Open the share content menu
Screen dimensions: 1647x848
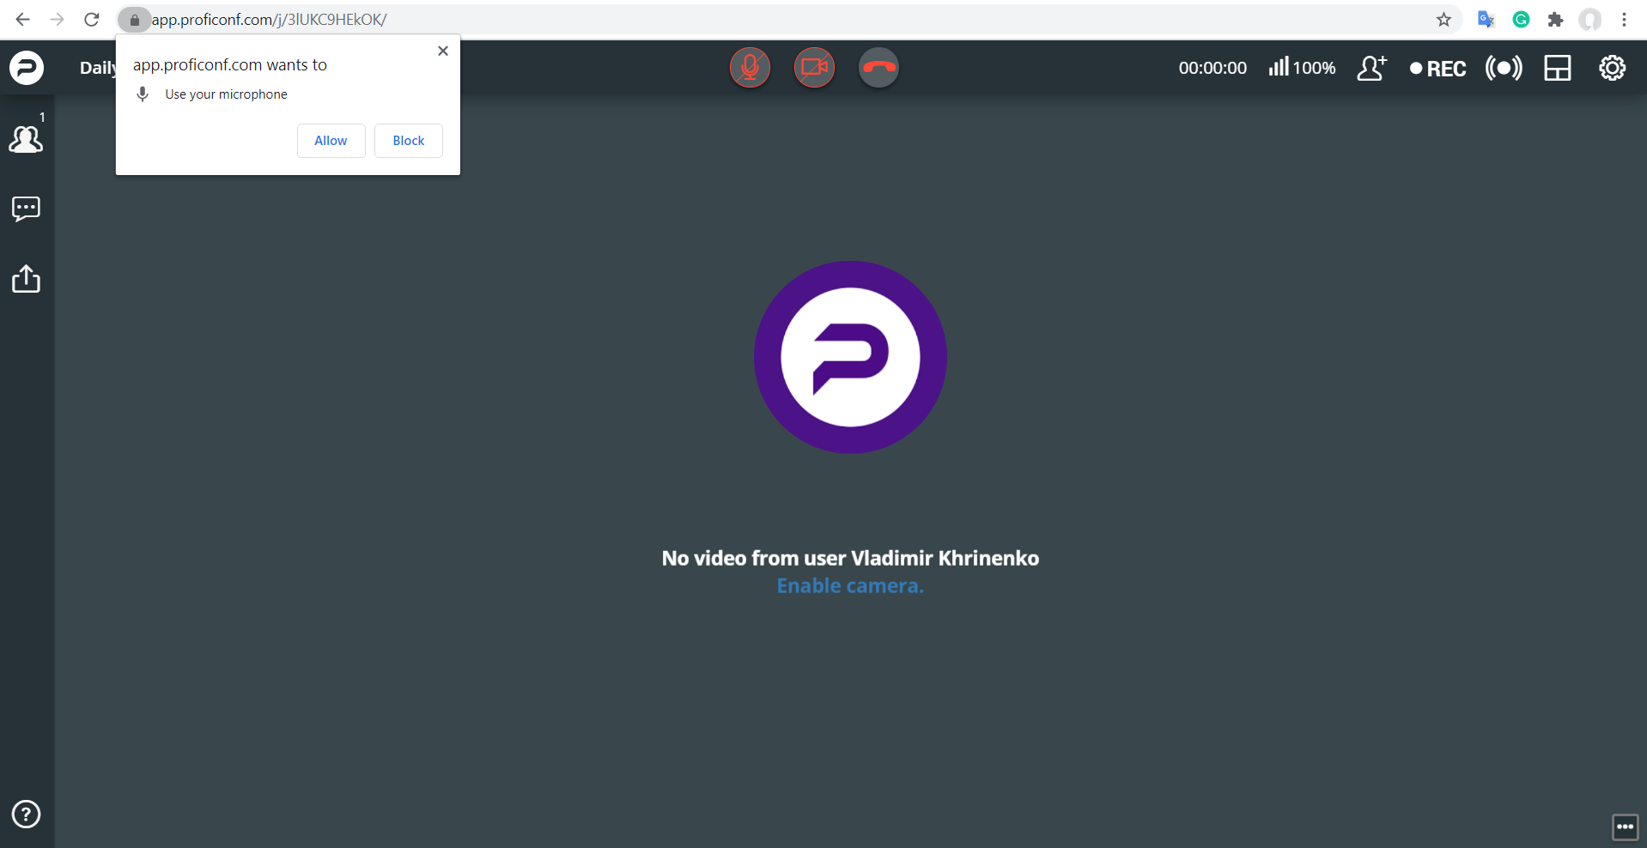(26, 278)
